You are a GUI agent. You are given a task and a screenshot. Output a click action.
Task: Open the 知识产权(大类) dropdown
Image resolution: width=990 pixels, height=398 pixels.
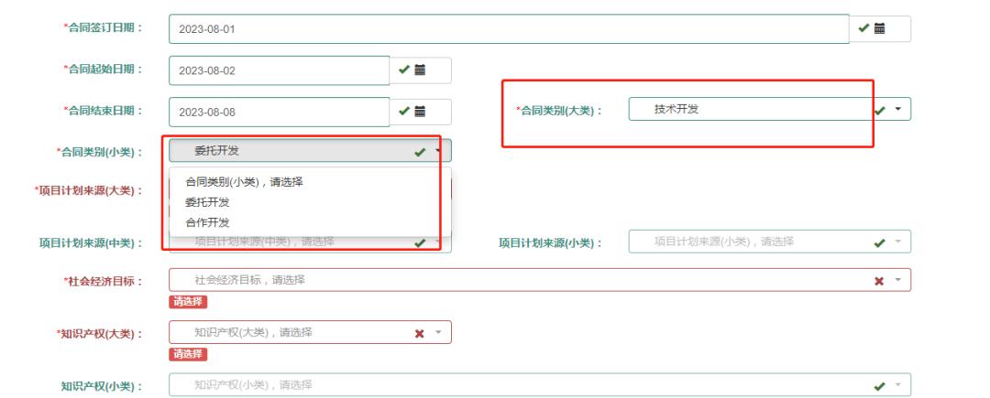click(x=310, y=332)
